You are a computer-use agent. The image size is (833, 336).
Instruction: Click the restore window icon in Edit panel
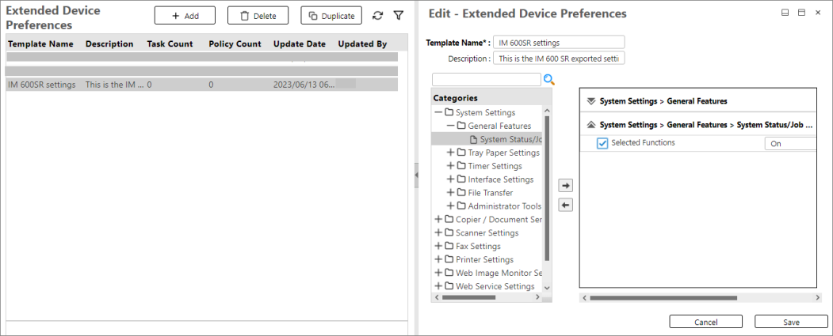(801, 13)
